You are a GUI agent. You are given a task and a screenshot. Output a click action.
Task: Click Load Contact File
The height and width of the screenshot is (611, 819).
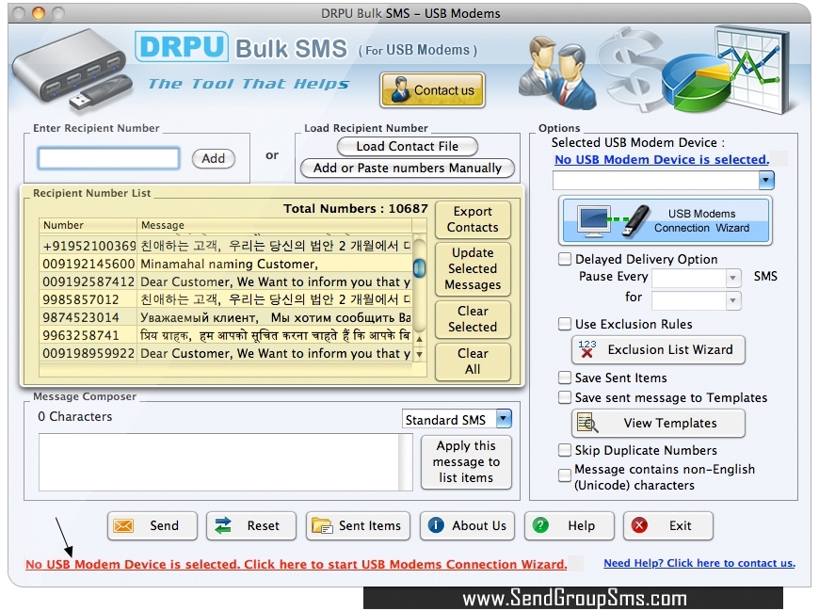pyautogui.click(x=408, y=146)
